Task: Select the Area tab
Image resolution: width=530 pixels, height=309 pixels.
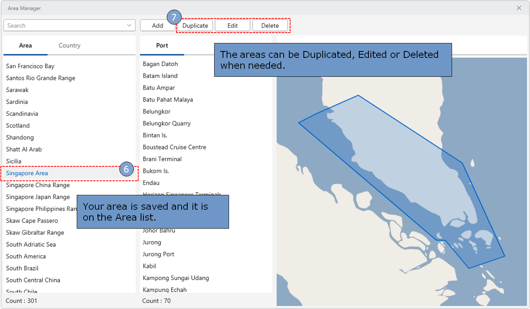Action: [25, 45]
